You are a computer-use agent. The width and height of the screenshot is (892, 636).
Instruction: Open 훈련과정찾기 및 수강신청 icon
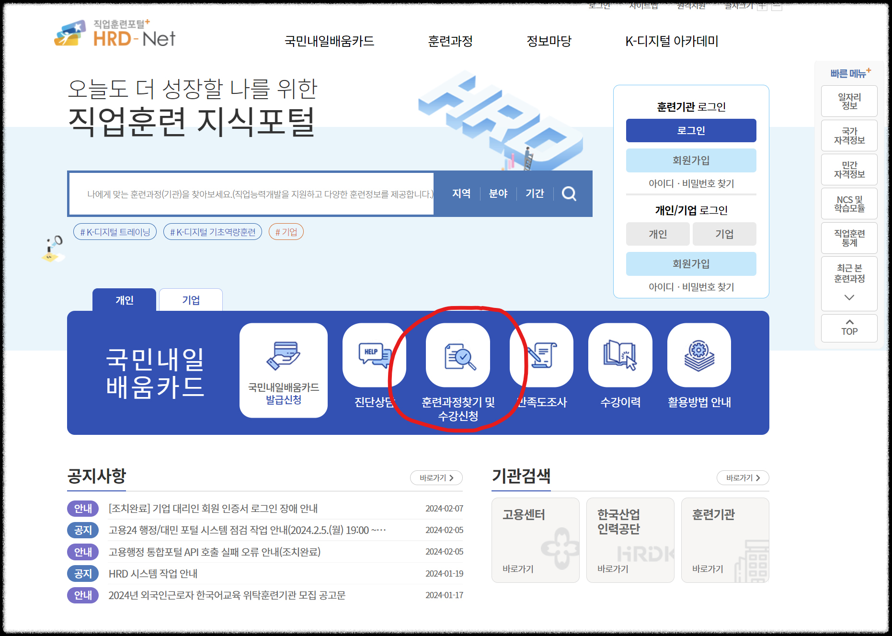[x=458, y=355]
